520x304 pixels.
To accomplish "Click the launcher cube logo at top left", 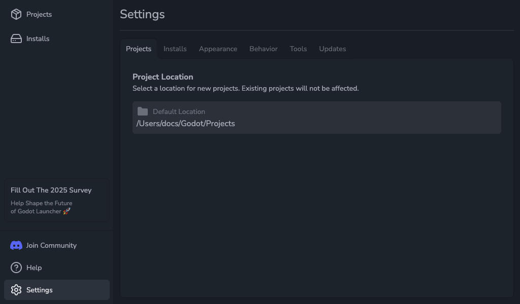I will [15, 14].
